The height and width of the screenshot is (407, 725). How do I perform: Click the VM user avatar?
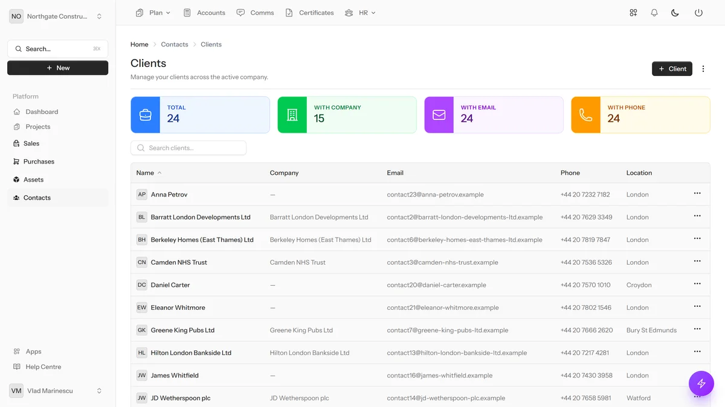[x=16, y=391]
